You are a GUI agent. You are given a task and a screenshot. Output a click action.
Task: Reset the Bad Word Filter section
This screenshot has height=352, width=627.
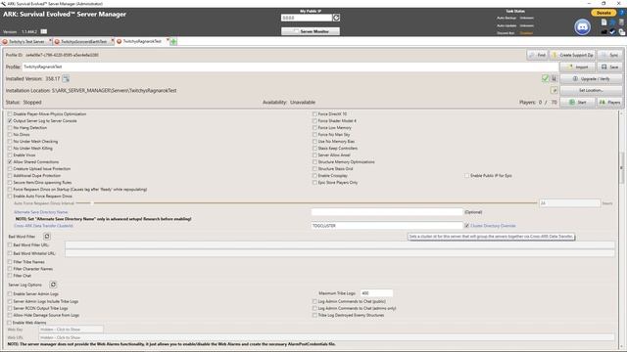(47, 237)
